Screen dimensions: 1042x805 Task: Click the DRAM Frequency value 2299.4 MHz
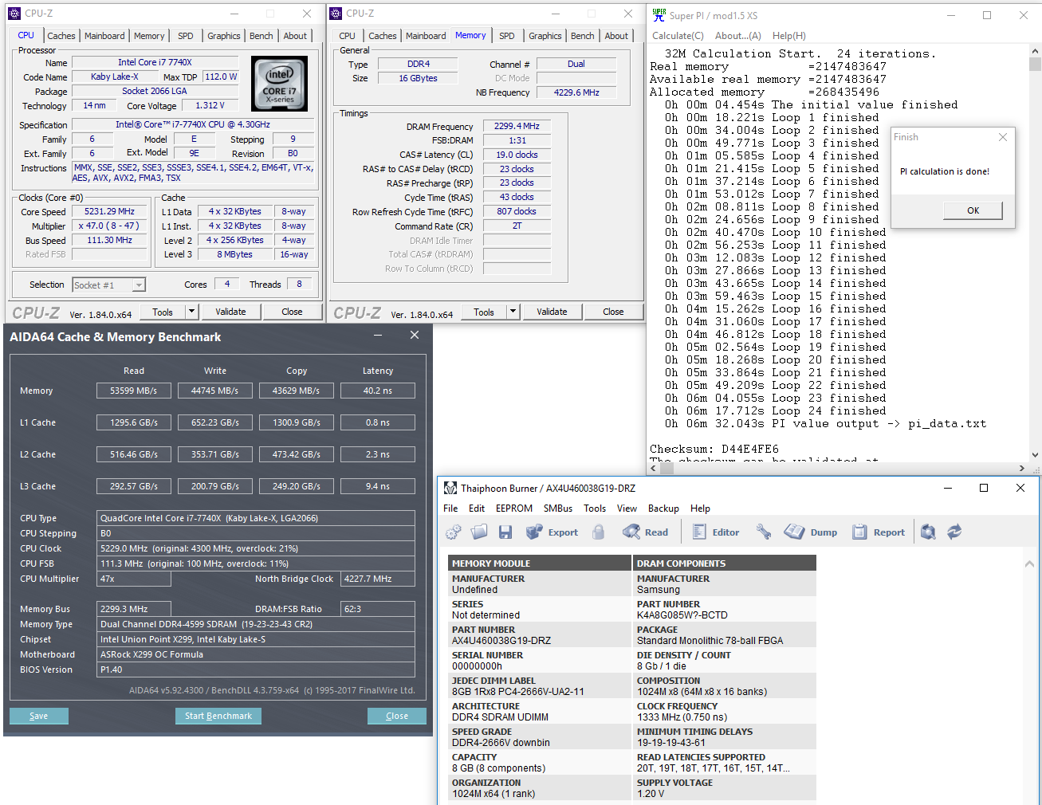517,126
